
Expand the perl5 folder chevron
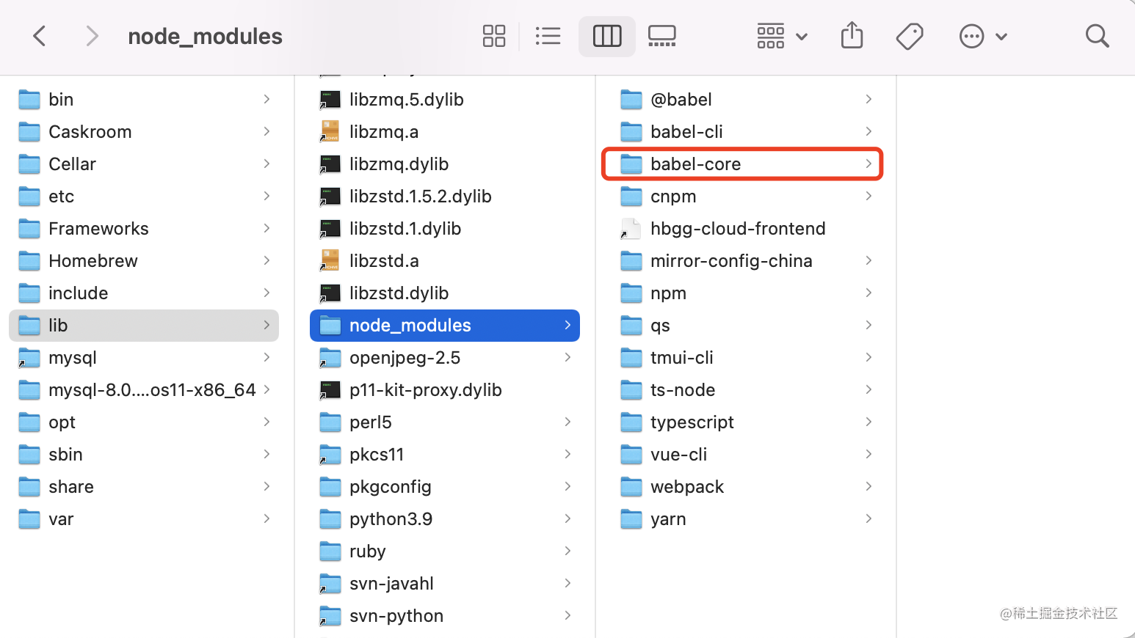pyautogui.click(x=567, y=422)
